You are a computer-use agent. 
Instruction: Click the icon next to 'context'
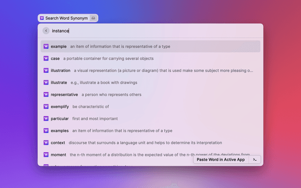click(x=46, y=142)
